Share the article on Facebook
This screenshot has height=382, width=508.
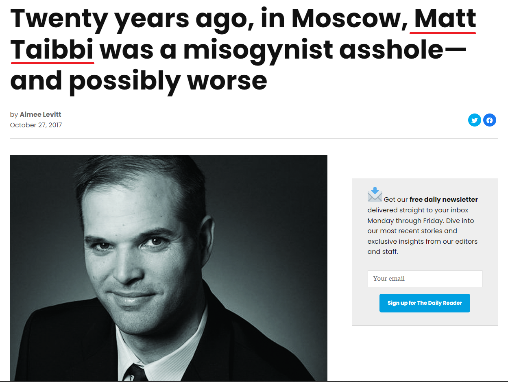point(489,120)
